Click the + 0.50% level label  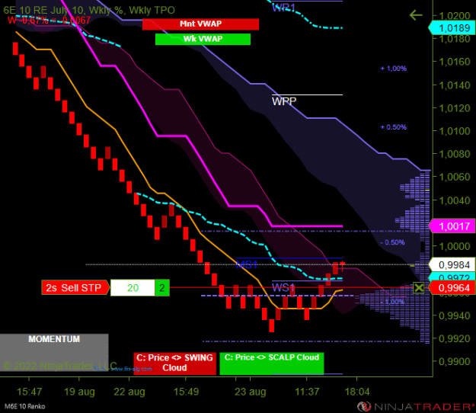pyautogui.click(x=394, y=127)
